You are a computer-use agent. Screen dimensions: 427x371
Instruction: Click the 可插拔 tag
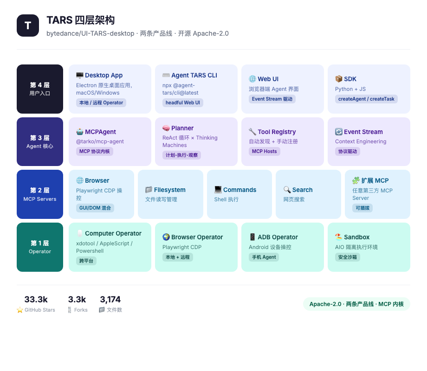pyautogui.click(x=362, y=208)
